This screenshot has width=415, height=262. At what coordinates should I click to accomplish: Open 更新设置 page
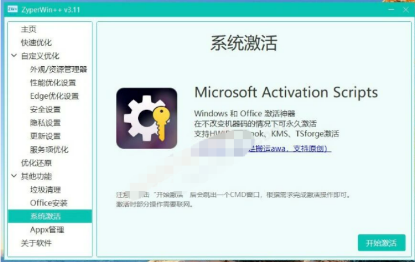pyautogui.click(x=45, y=136)
